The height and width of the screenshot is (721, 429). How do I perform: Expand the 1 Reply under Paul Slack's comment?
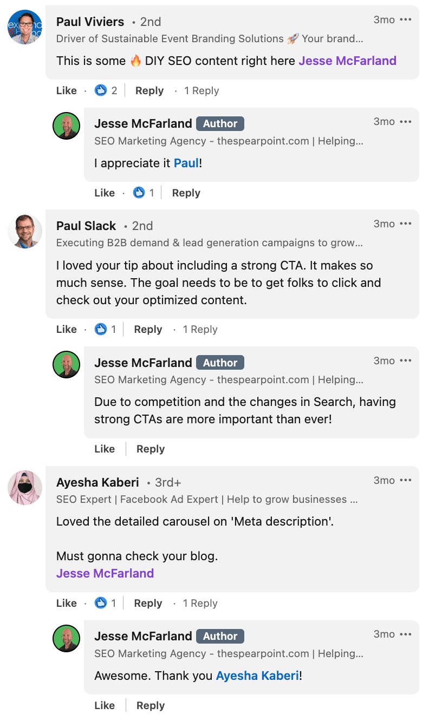click(200, 329)
